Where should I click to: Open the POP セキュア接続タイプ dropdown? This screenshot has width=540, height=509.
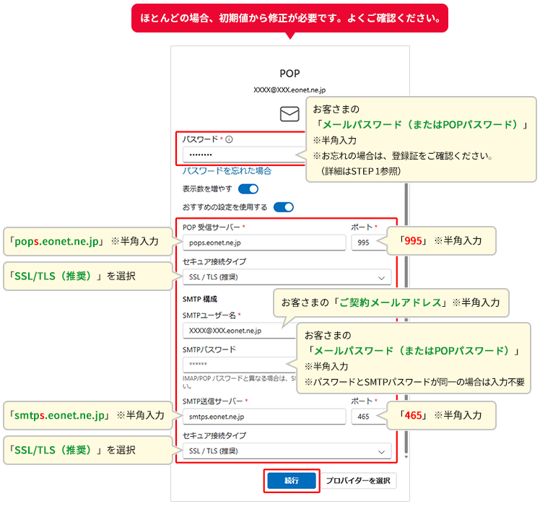pyautogui.click(x=287, y=277)
